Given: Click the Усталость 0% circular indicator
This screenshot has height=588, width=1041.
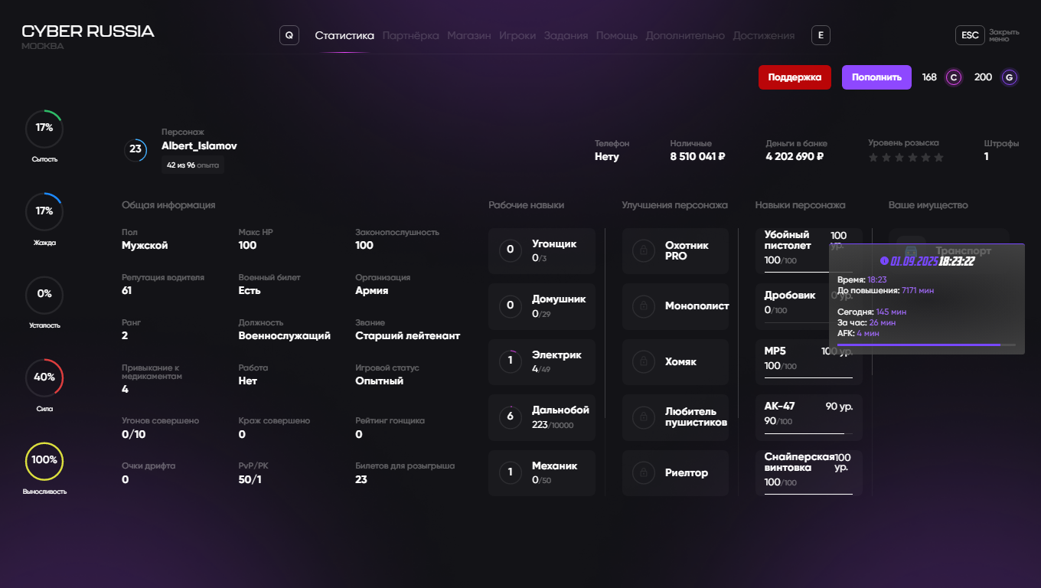Looking at the screenshot, I should coord(44,294).
